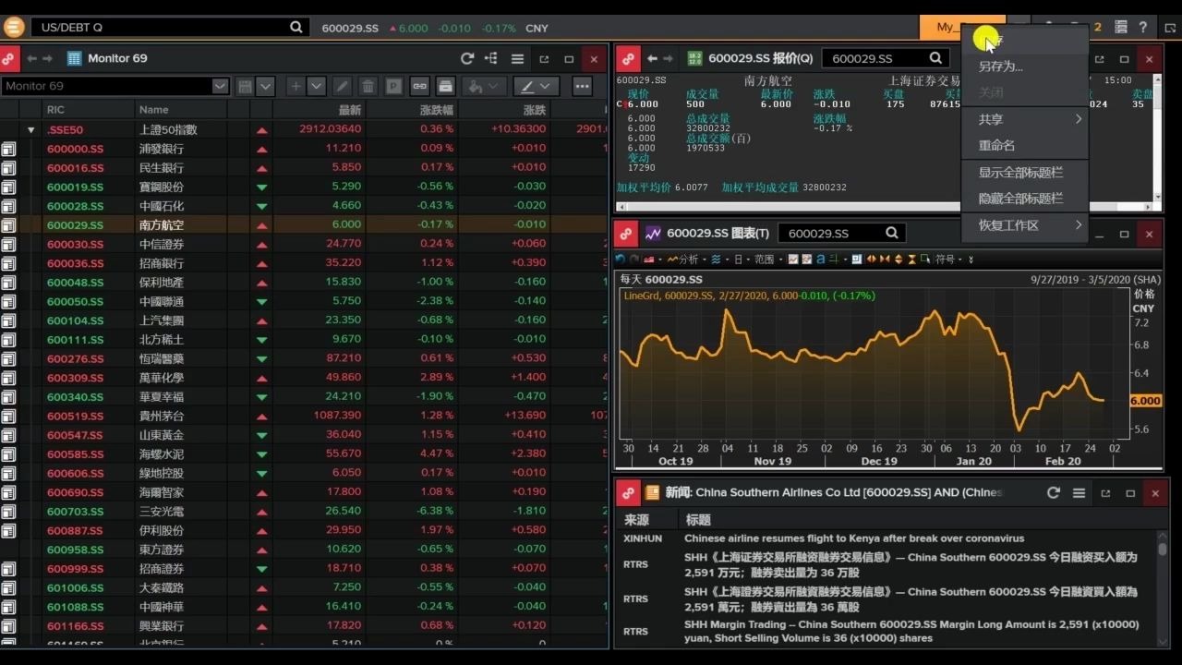
Task: Click the chain link icon in Monitor toolbar
Action: (420, 86)
